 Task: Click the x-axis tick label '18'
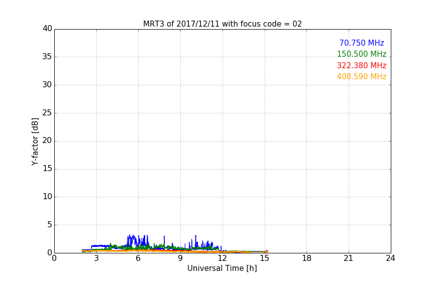tap(307, 258)
